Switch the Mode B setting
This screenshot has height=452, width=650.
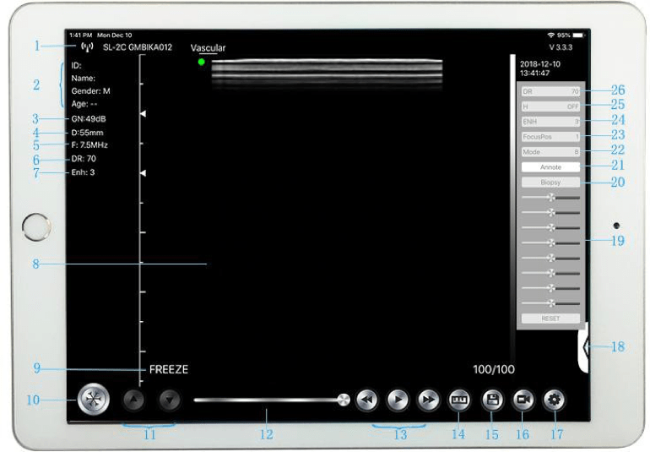[x=550, y=152]
